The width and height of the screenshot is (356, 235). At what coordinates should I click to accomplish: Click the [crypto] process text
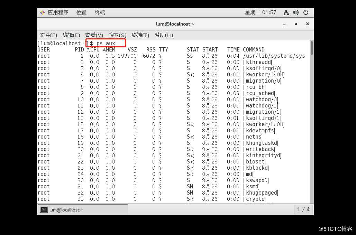click(254, 199)
